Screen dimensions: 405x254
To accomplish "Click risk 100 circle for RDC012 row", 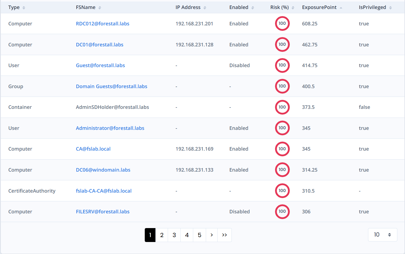I will click(282, 23).
